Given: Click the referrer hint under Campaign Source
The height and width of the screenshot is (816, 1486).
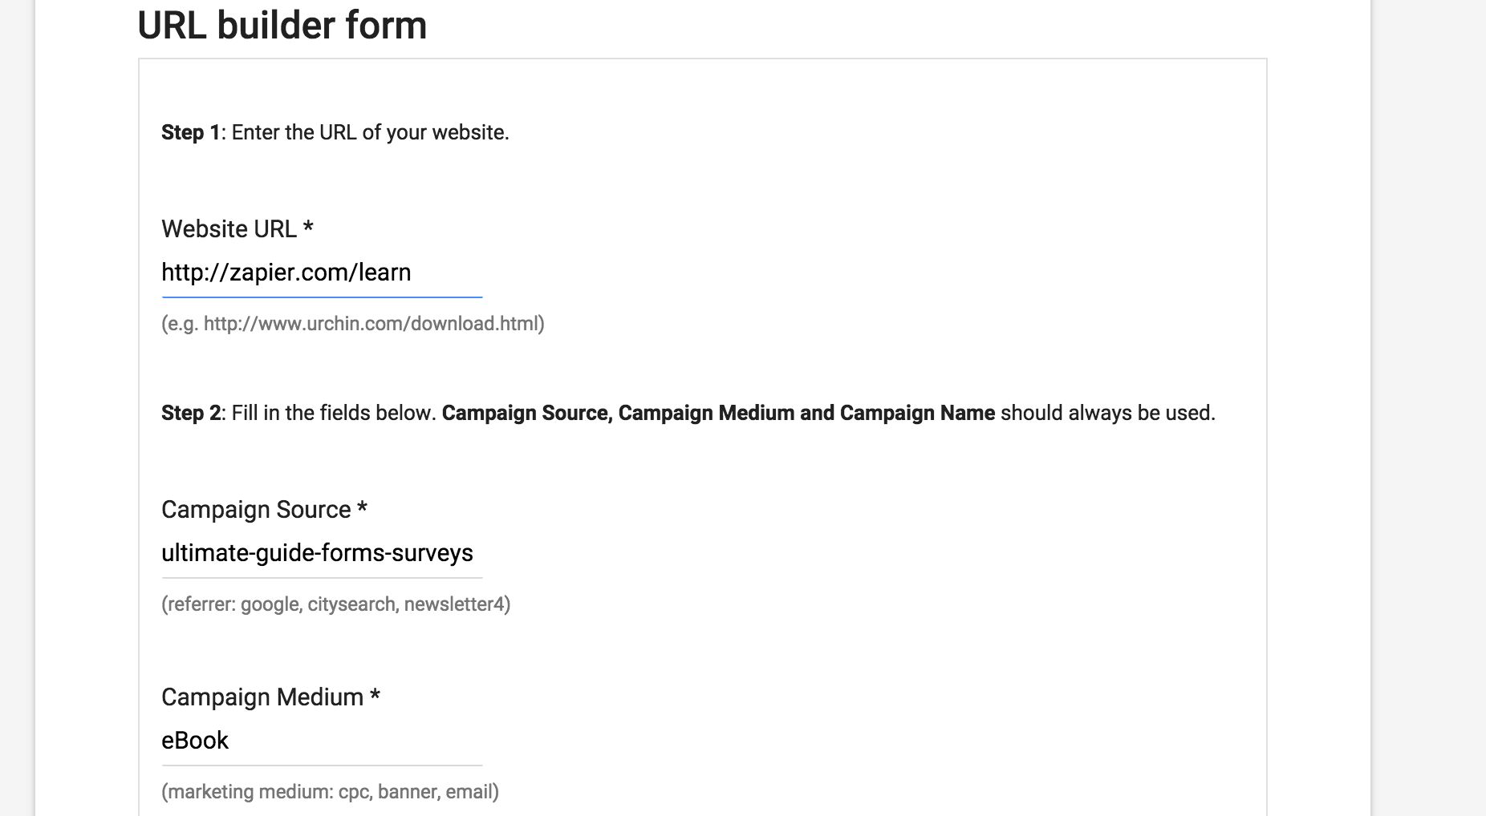Looking at the screenshot, I should coord(335,604).
